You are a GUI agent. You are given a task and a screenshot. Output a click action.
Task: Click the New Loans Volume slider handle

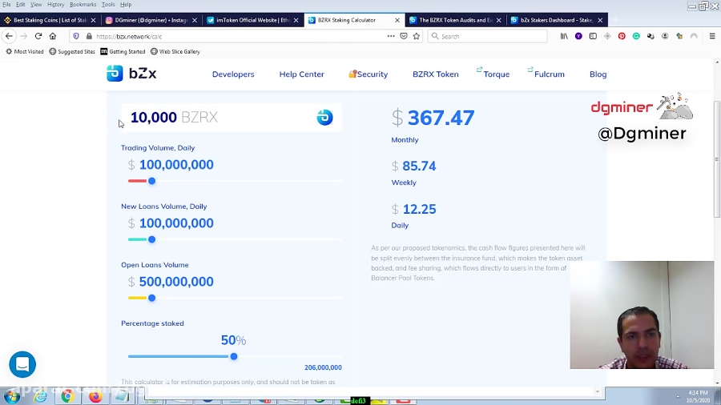pos(151,239)
